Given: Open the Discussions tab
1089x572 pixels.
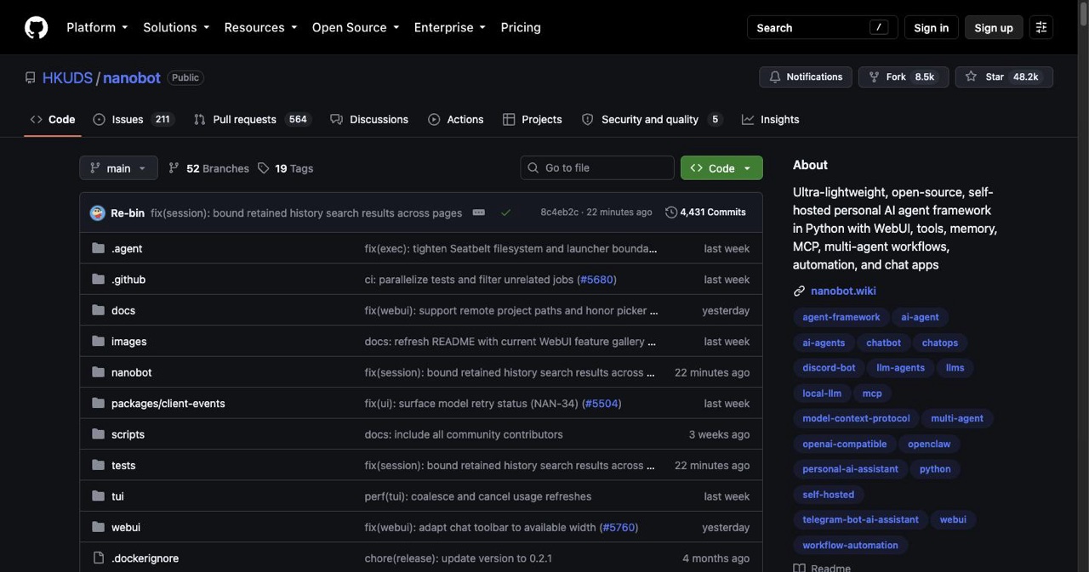Looking at the screenshot, I should pyautogui.click(x=369, y=120).
